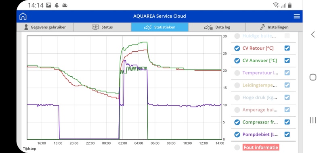This screenshot has height=153, width=323.
Task: Tap the battery status bar icon
Action: (290, 5)
